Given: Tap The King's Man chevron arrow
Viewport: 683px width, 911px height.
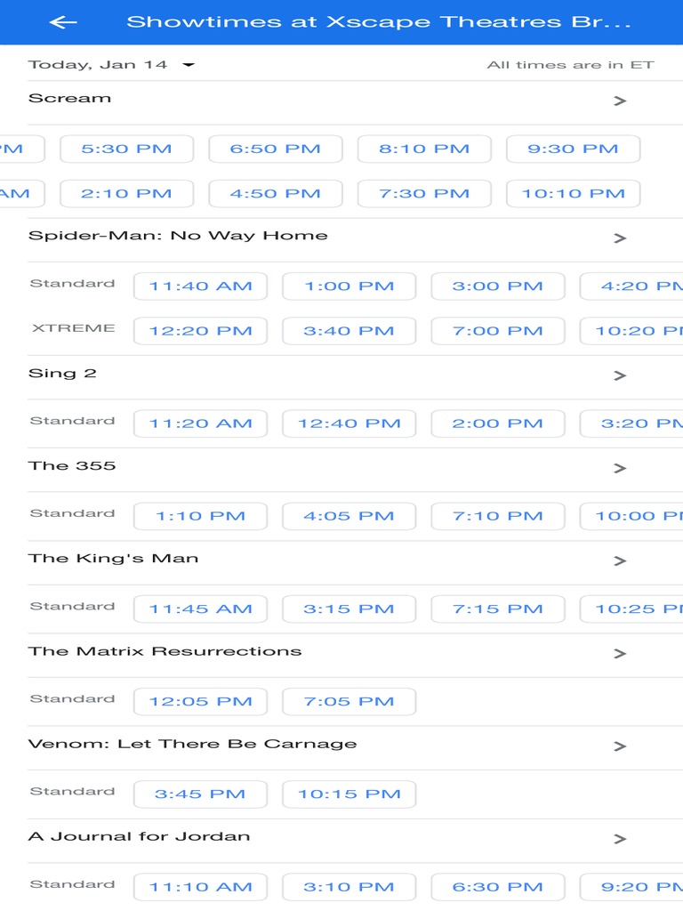Looking at the screenshot, I should [x=620, y=561].
